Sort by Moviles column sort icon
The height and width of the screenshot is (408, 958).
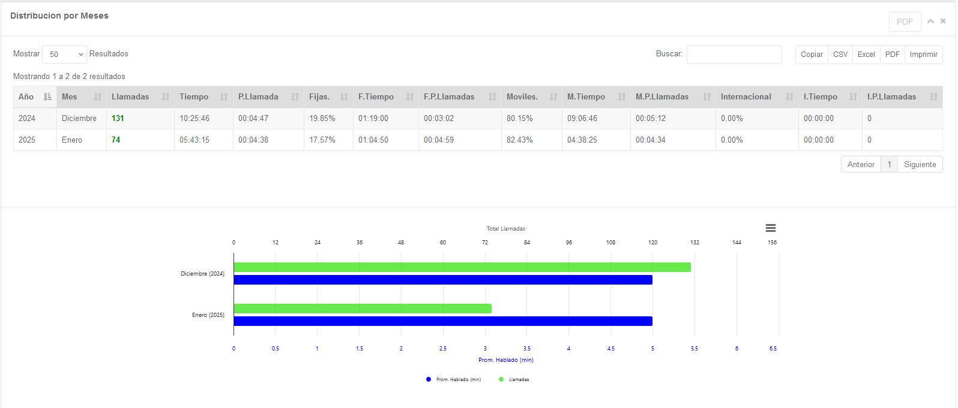point(553,97)
